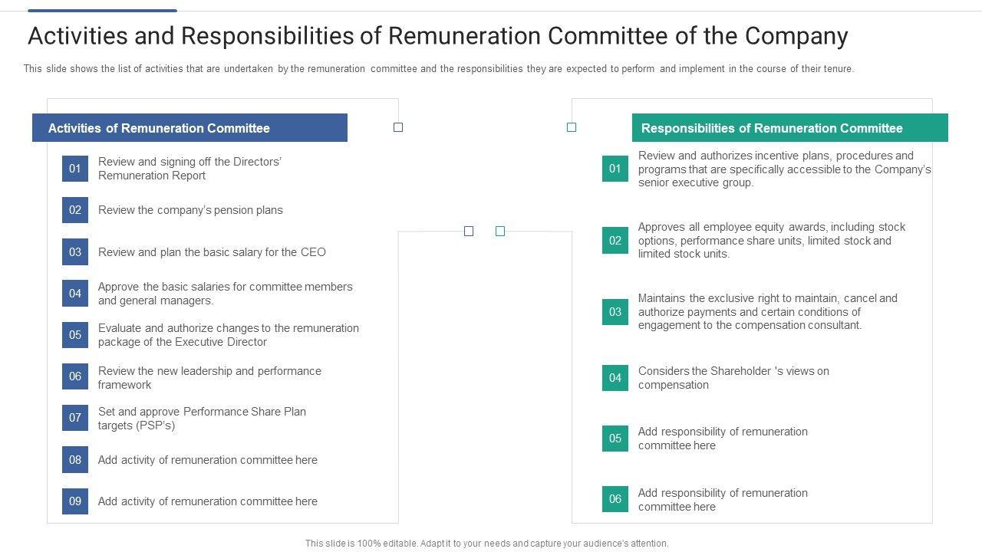Select the blue 03 badge for CEO salary
The height and width of the screenshot is (552, 982).
point(75,252)
